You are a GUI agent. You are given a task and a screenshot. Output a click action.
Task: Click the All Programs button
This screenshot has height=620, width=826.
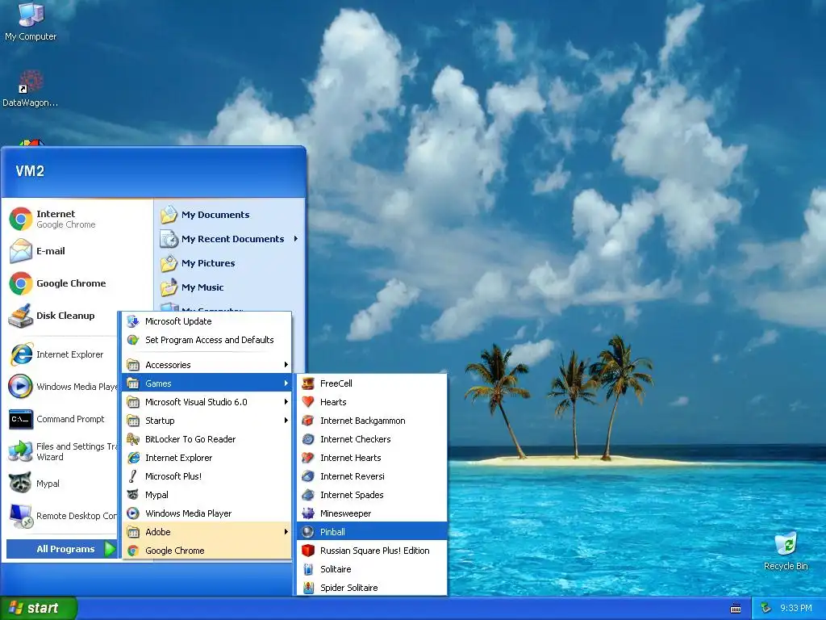[x=61, y=549]
